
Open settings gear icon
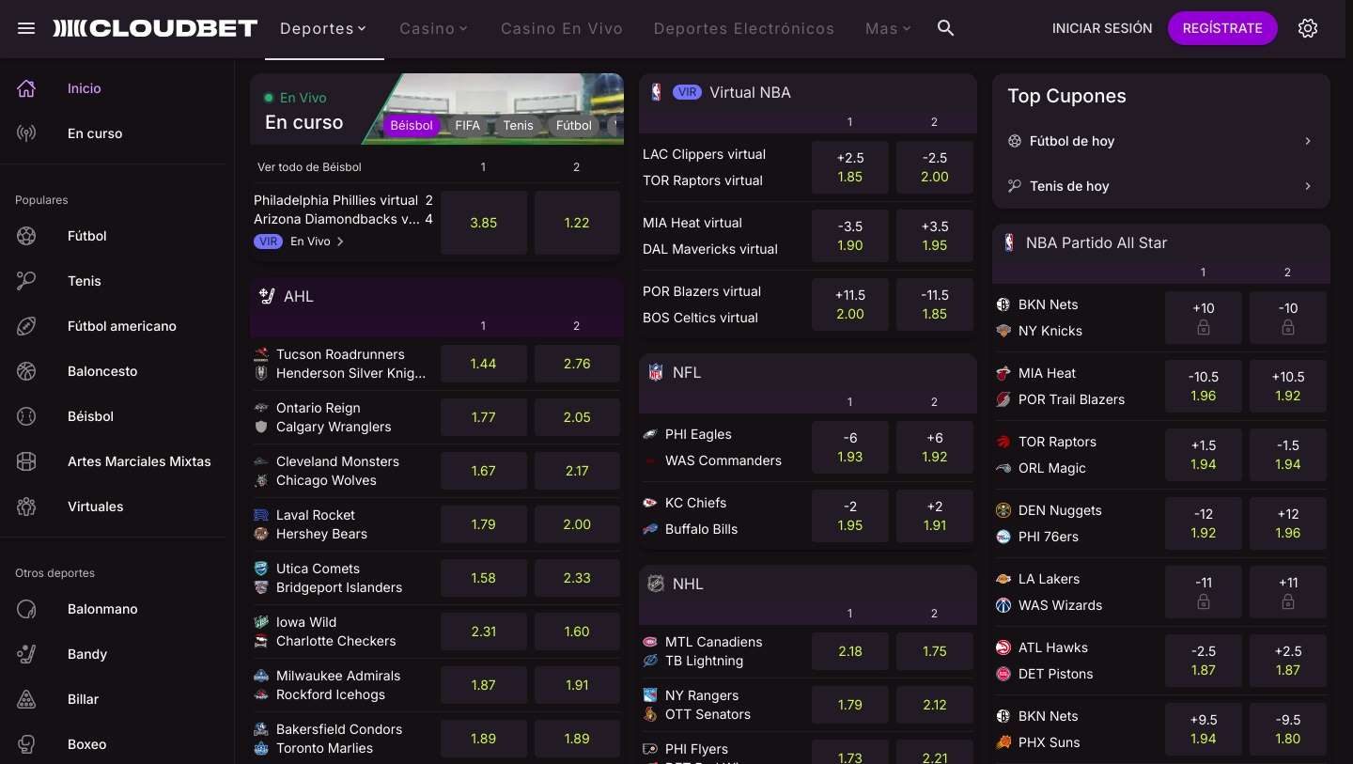1308,28
